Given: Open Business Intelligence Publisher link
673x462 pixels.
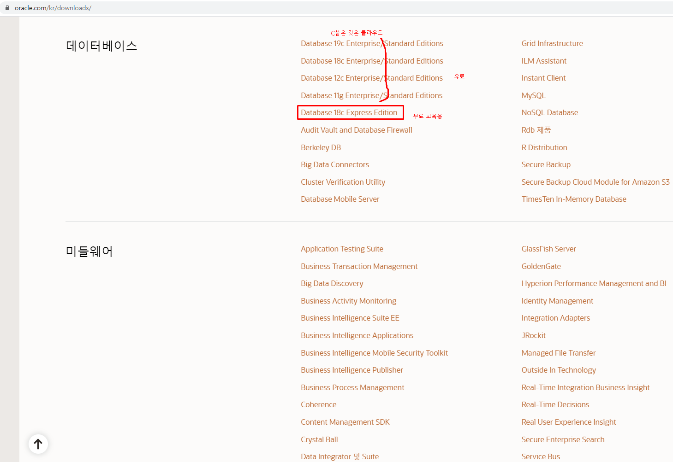Looking at the screenshot, I should (352, 370).
